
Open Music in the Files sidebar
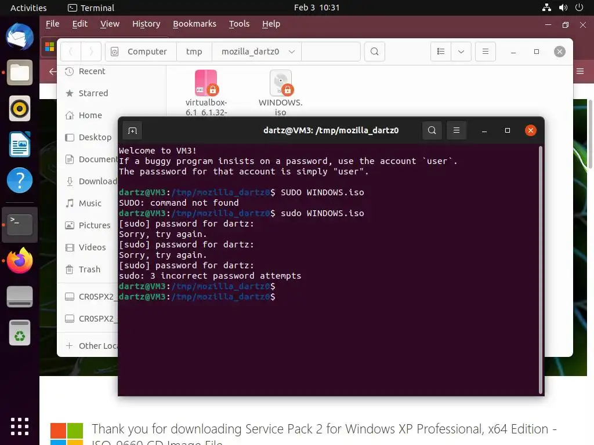89,203
